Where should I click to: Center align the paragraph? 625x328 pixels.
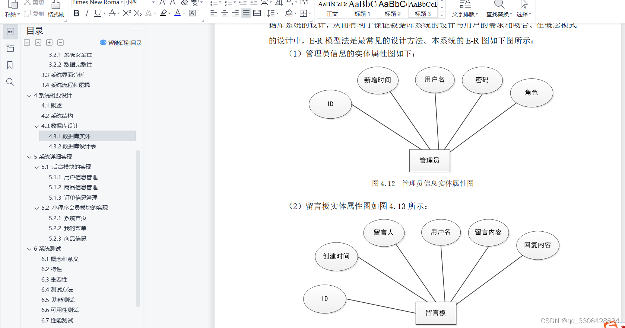click(x=225, y=13)
